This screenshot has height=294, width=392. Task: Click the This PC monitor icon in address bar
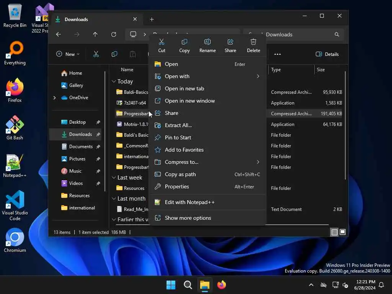coord(133,34)
